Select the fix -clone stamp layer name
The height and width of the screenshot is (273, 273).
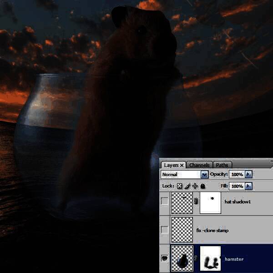click(x=212, y=230)
